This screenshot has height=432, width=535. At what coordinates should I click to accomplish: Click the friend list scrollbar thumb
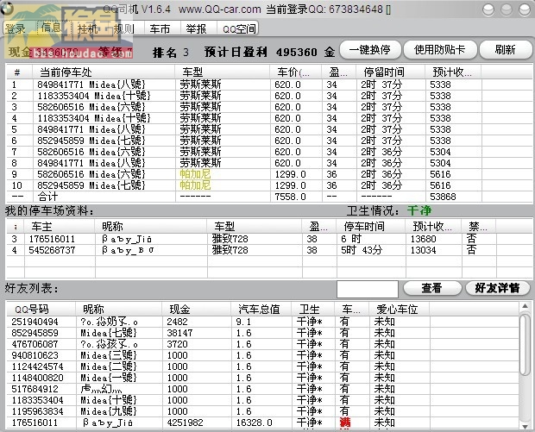point(525,344)
